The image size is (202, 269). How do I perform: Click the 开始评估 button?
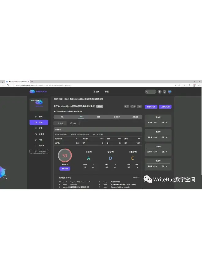tap(65, 168)
